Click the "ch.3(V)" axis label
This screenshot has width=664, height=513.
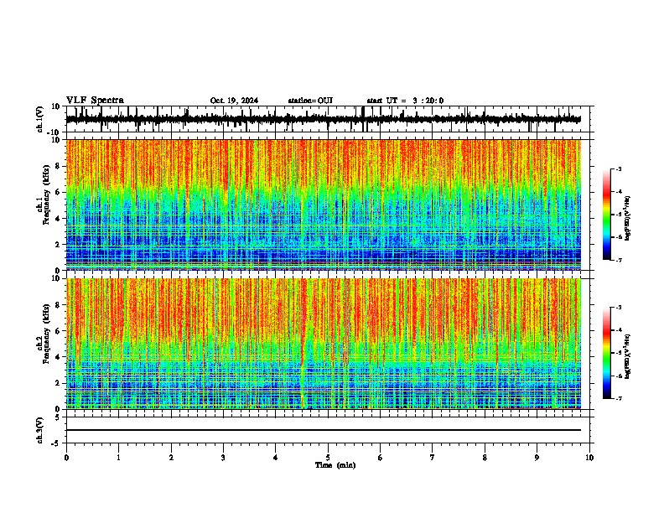click(40, 430)
